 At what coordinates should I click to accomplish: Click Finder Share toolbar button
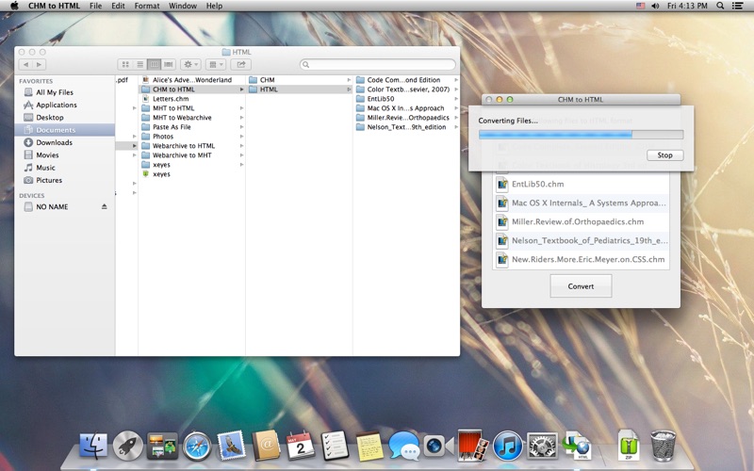[241, 64]
